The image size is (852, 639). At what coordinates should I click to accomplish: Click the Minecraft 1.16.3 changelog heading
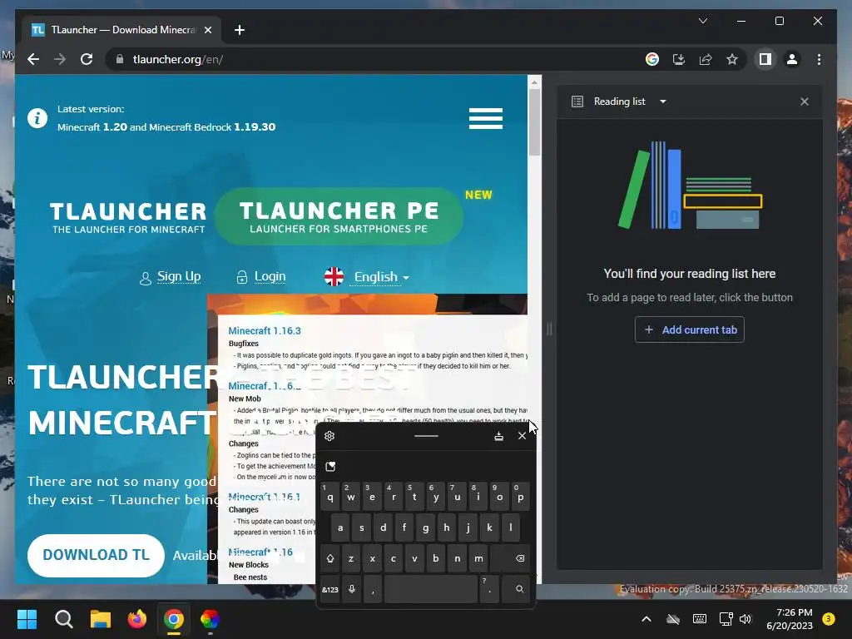(x=265, y=330)
